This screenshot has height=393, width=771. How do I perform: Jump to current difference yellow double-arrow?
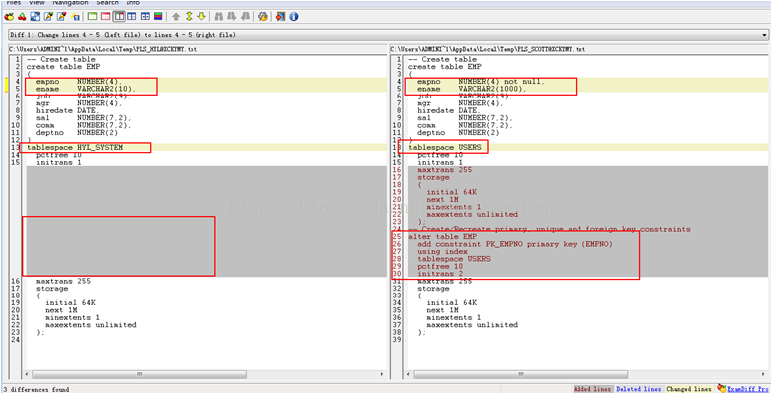pos(189,17)
